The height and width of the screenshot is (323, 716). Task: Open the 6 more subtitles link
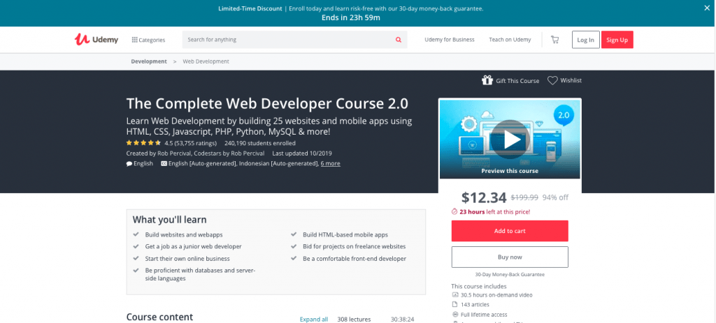(x=330, y=163)
